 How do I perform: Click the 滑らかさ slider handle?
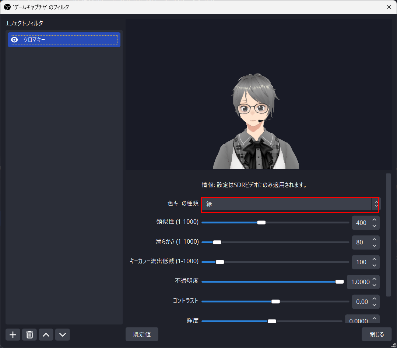coord(217,242)
